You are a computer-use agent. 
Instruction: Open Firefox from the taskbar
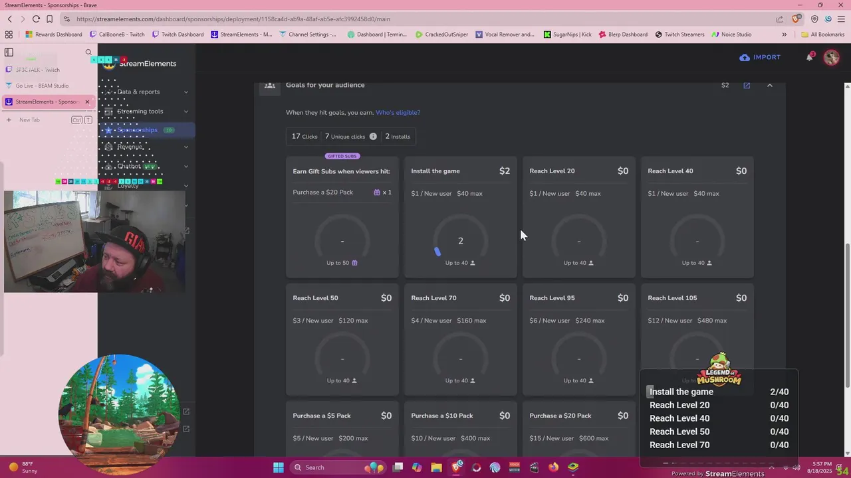tap(554, 467)
